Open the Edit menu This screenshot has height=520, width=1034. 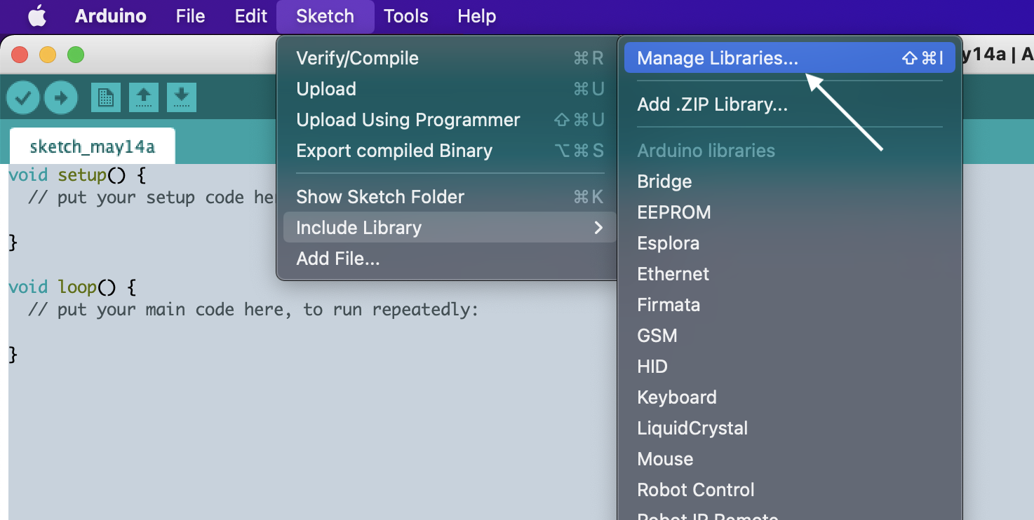pos(251,16)
